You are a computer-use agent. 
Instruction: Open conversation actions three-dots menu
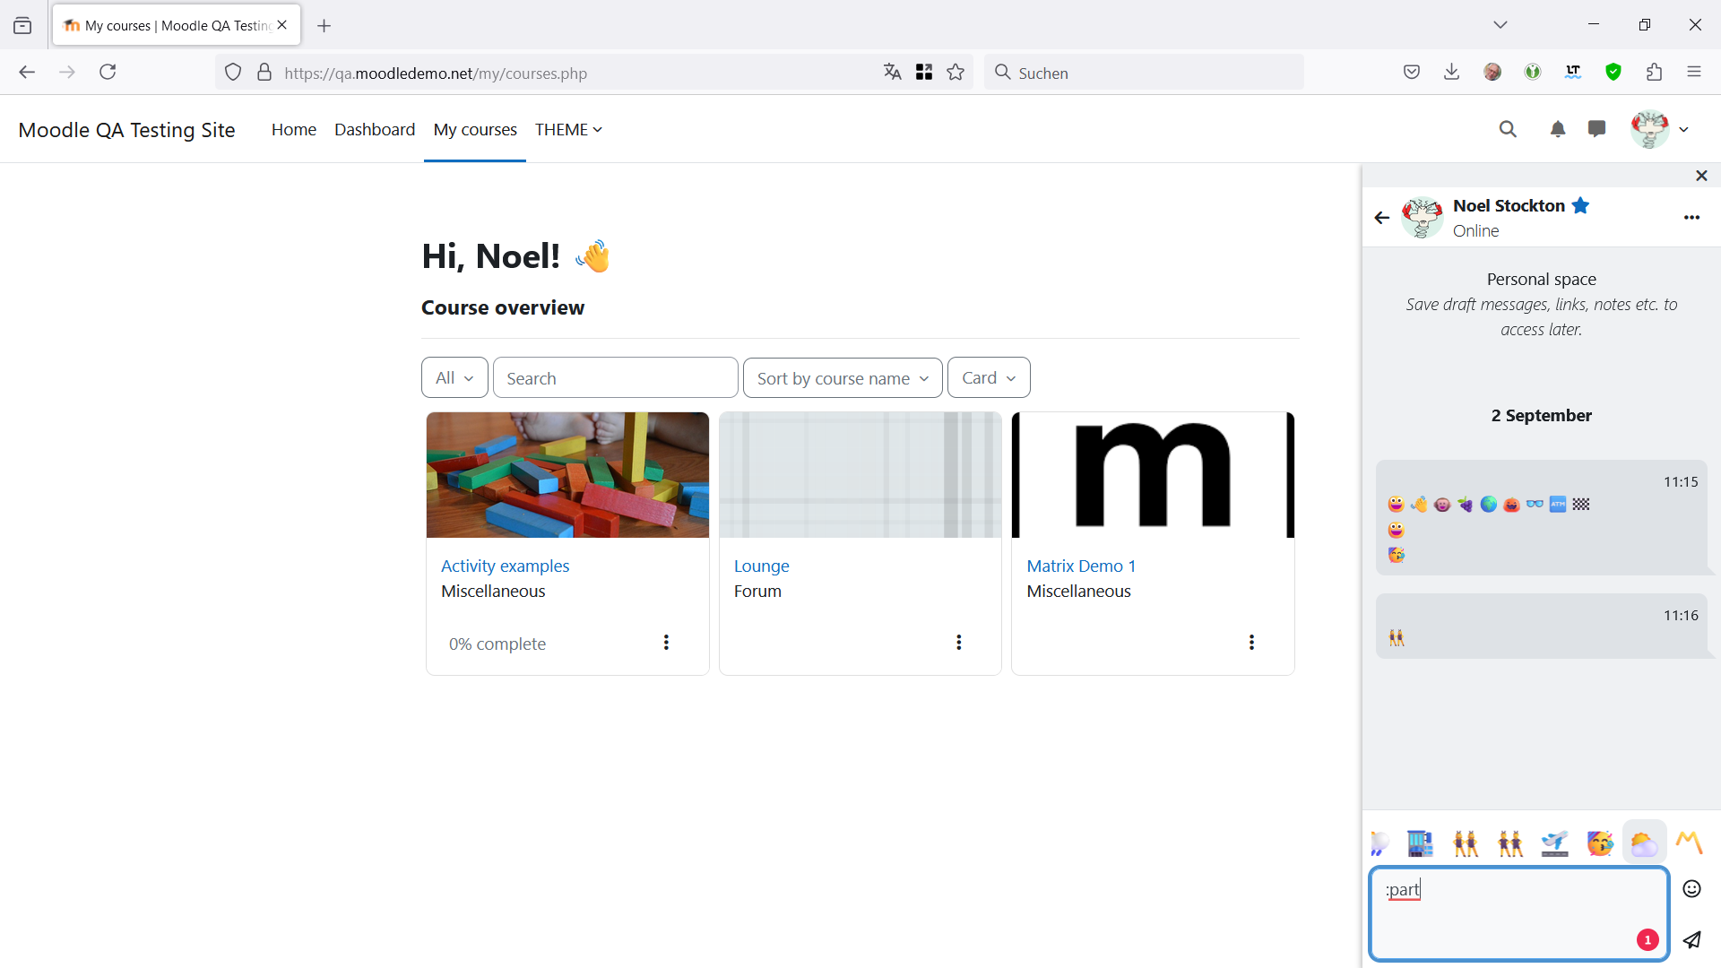coord(1691,218)
